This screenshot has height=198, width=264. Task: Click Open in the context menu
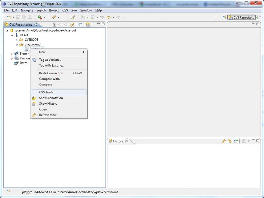click(x=59, y=109)
